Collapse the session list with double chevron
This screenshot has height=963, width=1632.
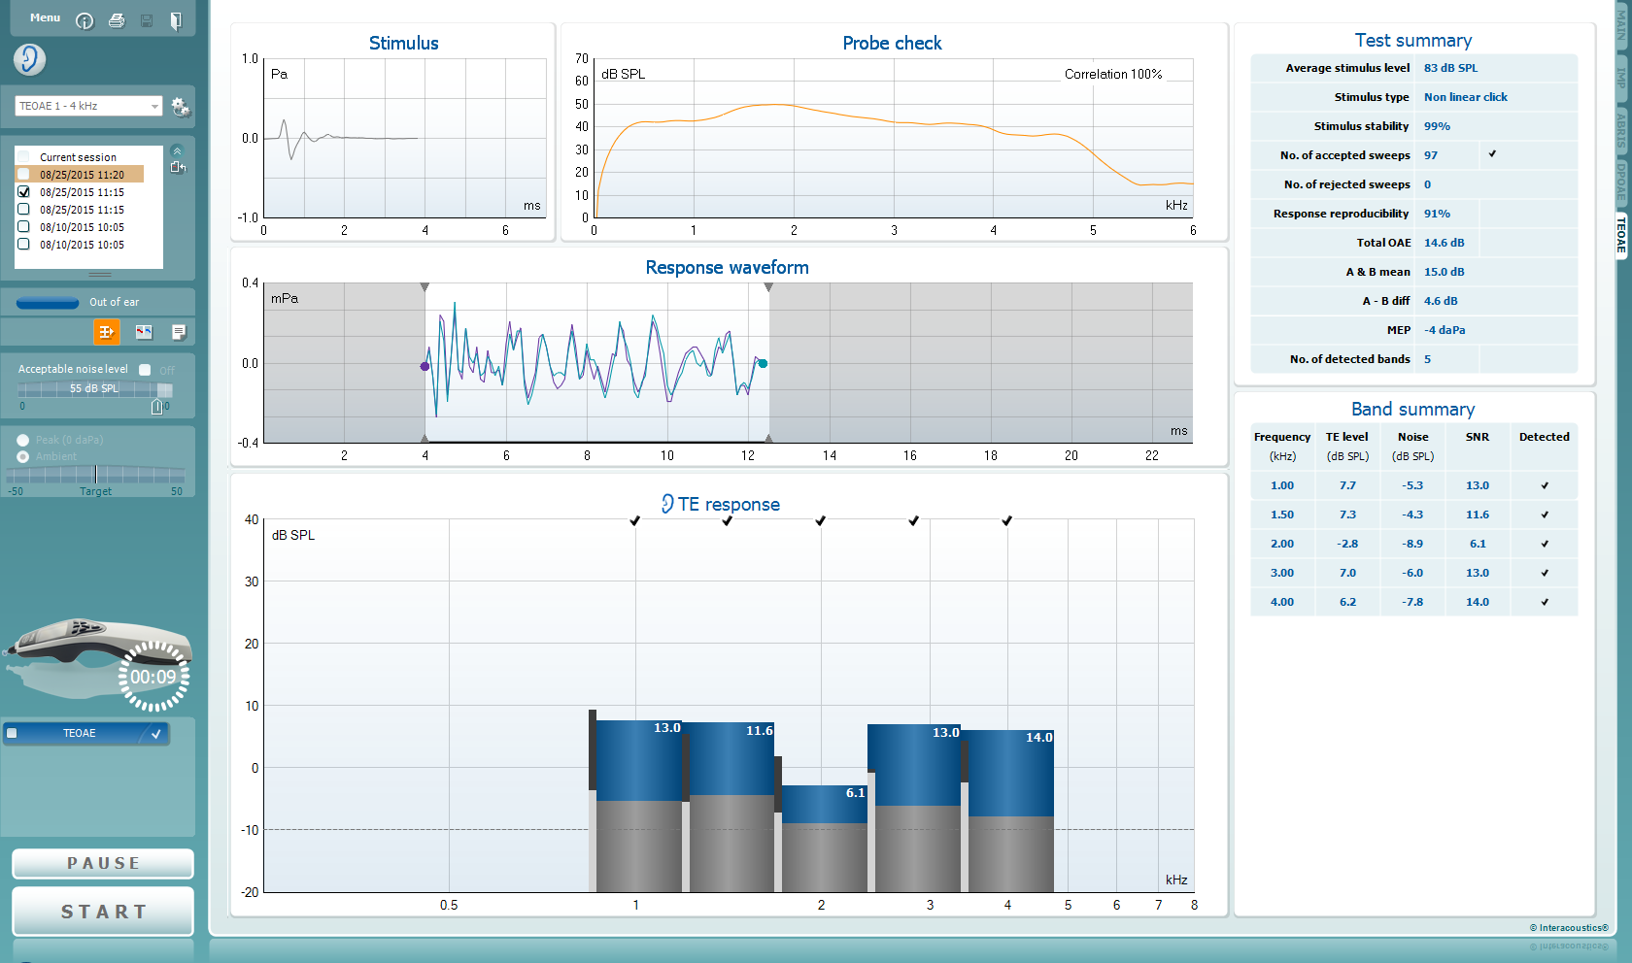point(177,150)
